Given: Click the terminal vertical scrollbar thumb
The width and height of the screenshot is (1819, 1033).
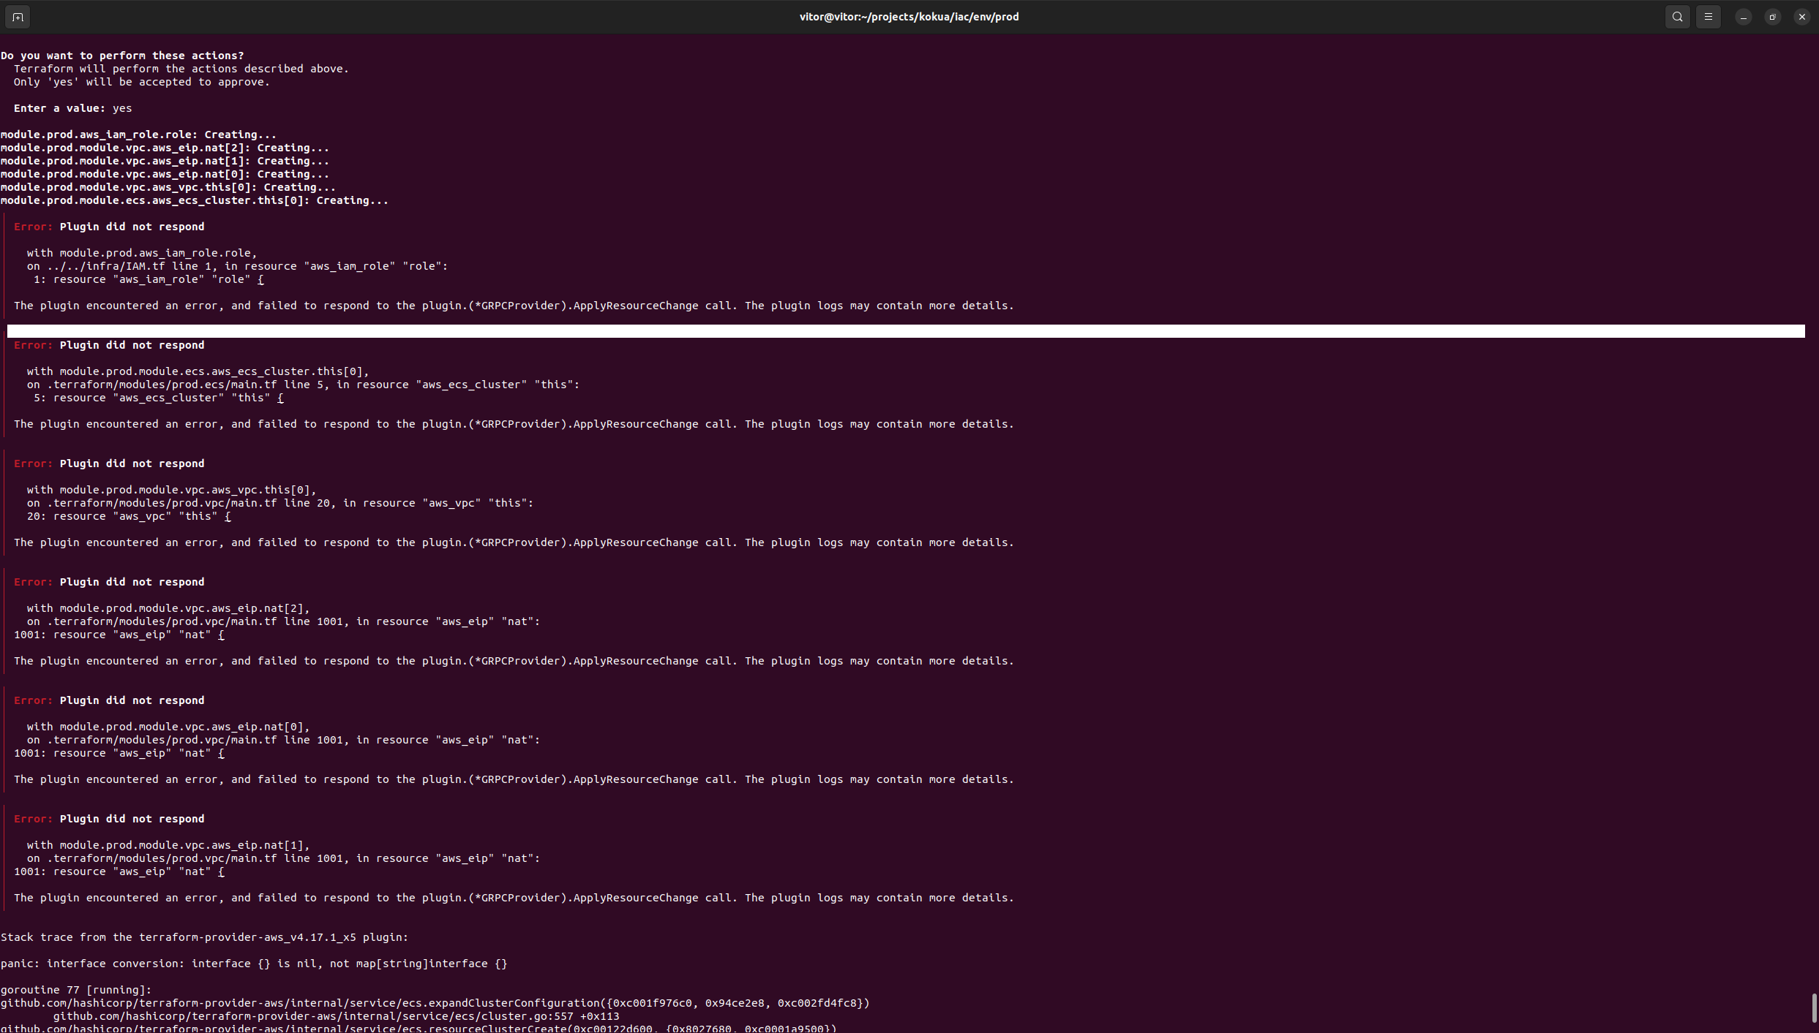Looking at the screenshot, I should (1814, 1007).
